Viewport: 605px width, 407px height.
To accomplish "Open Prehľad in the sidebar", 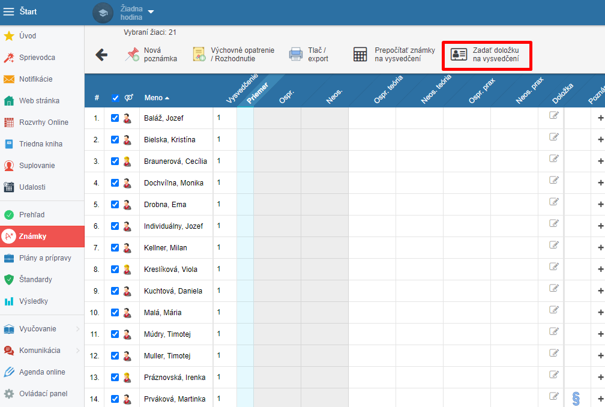I will point(42,215).
